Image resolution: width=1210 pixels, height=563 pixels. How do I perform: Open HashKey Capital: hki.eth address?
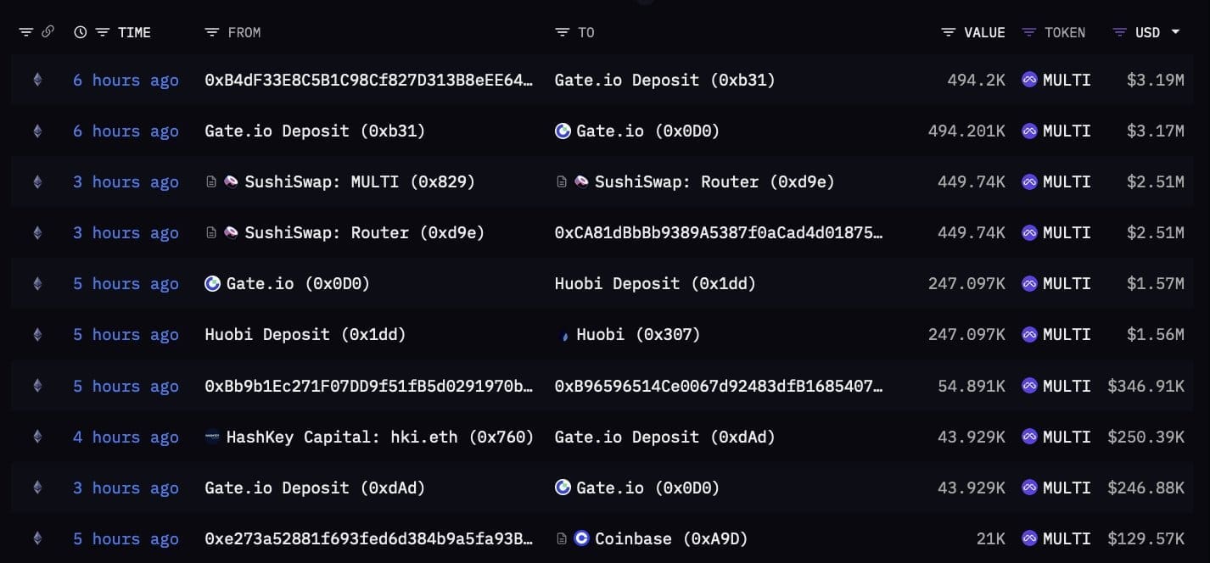pos(379,437)
